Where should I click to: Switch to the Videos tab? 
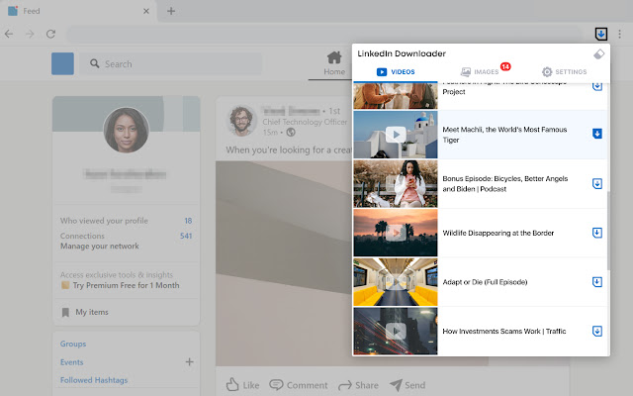(x=396, y=72)
